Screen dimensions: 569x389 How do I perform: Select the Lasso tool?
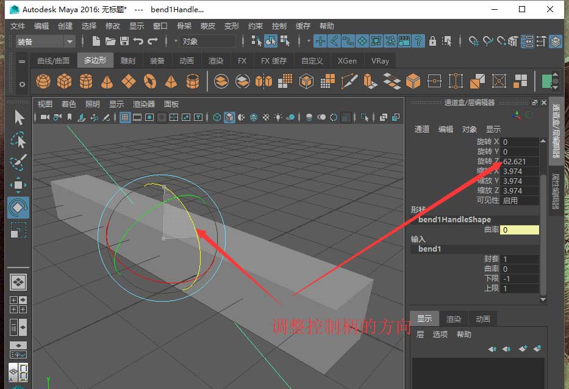(18, 140)
